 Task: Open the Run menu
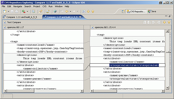[51, 7]
